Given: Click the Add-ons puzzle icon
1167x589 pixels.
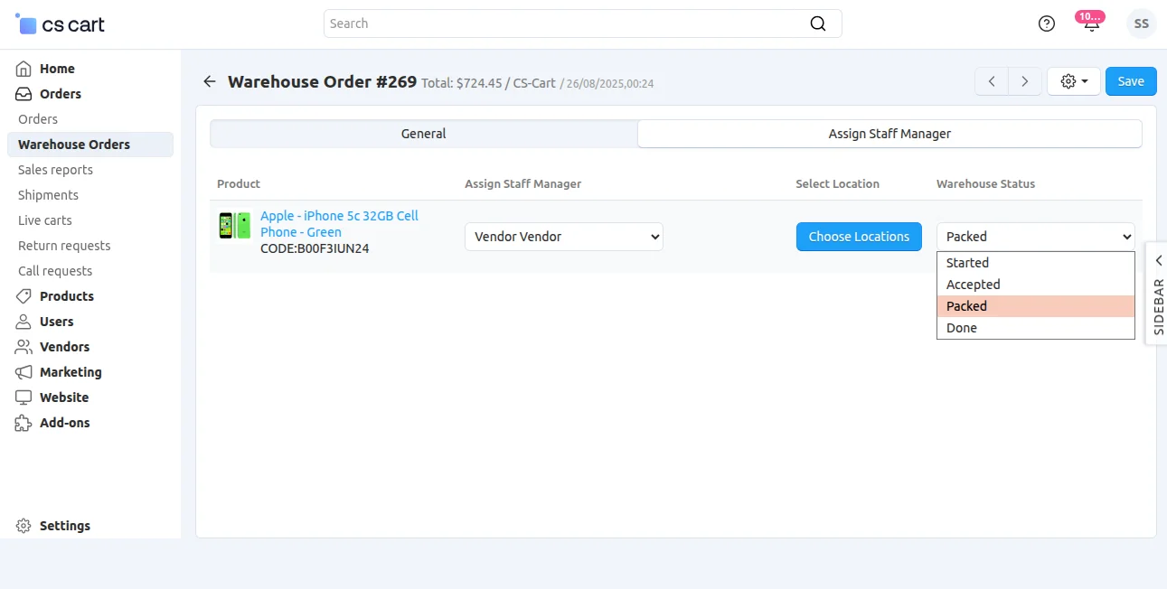Looking at the screenshot, I should (x=24, y=423).
